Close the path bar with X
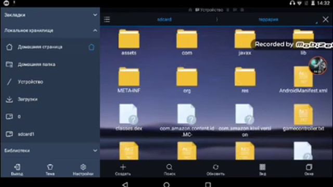This screenshot has height=187, width=333. [x=325, y=20]
